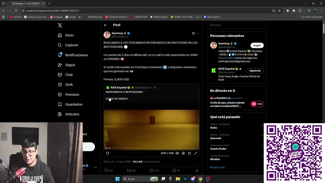Open the post's three-dot more menu
The width and height of the screenshot is (325, 183).
tap(198, 33)
